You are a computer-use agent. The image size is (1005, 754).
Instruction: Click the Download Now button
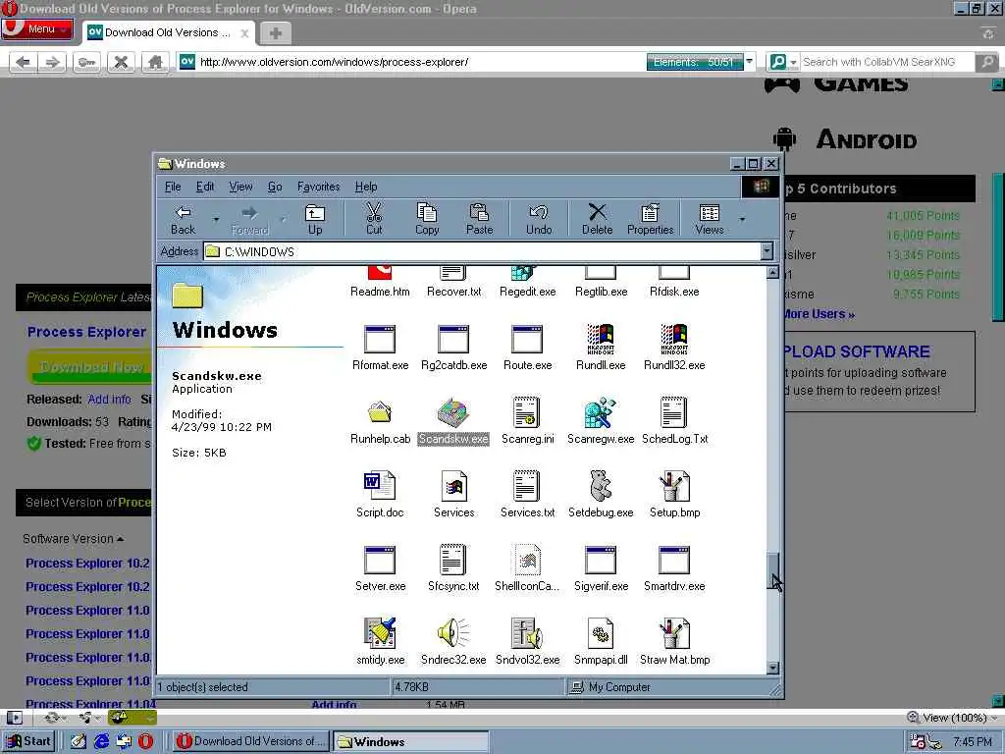90,367
